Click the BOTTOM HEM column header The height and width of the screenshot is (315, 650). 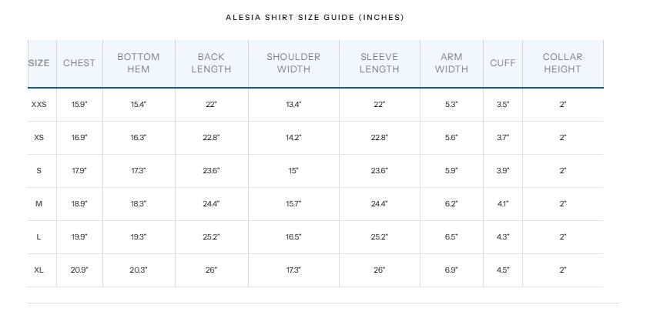click(139, 63)
